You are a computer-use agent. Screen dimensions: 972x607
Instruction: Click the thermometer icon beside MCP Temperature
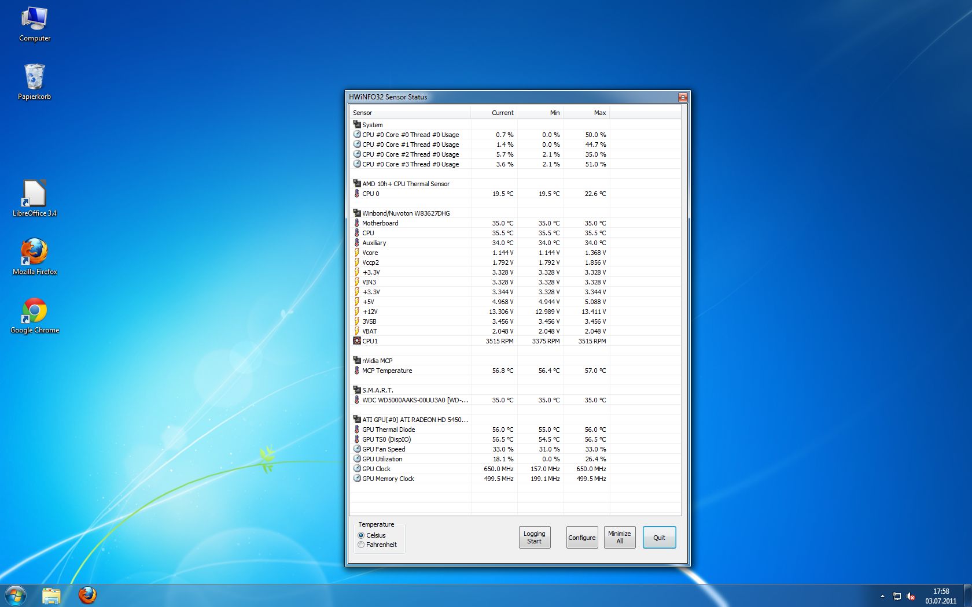click(357, 370)
